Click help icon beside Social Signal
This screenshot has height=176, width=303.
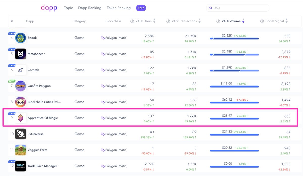click(x=262, y=21)
